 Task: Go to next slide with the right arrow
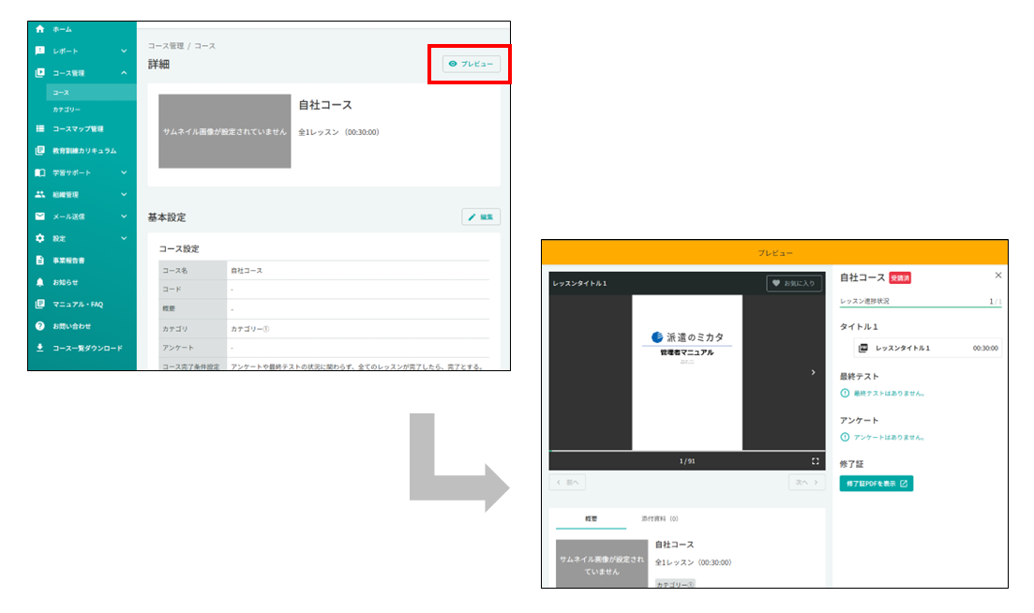pos(813,372)
